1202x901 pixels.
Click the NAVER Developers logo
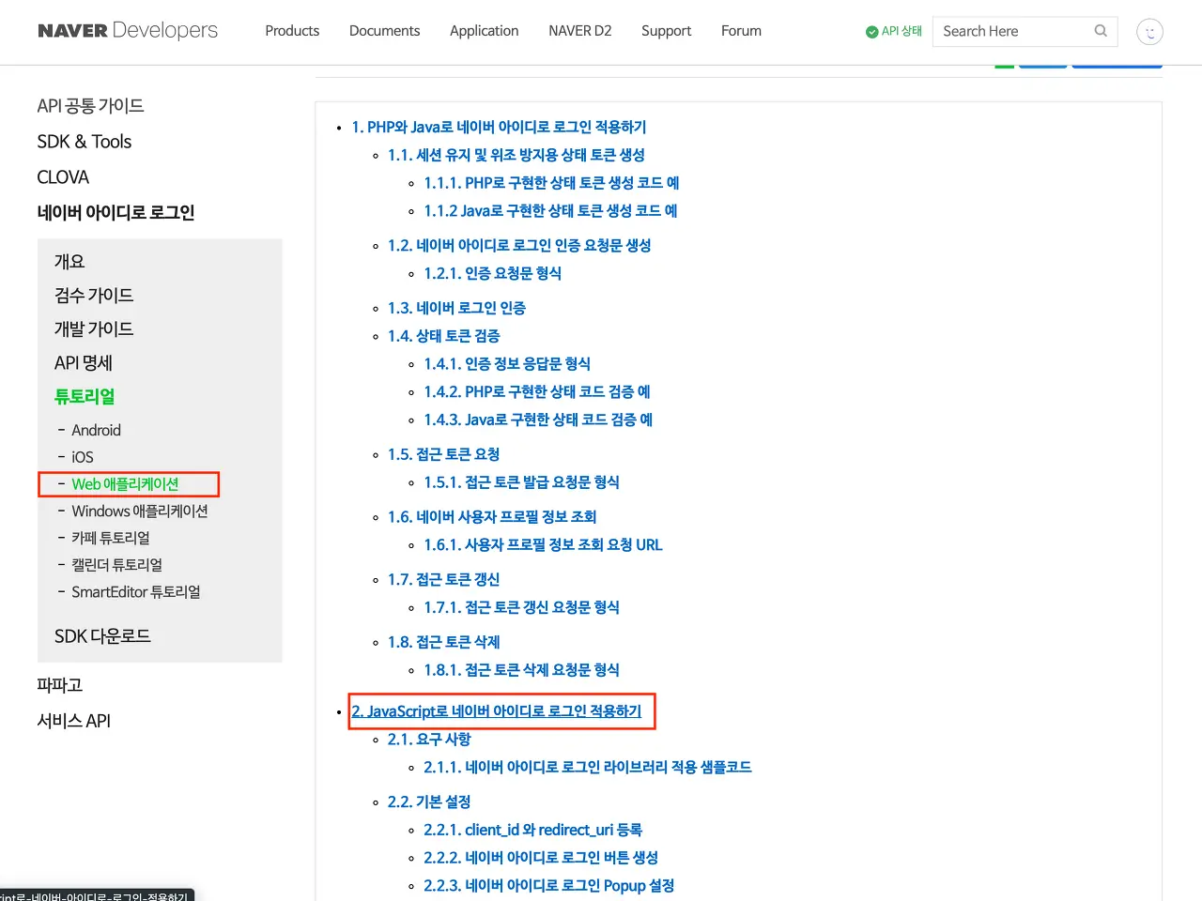(128, 30)
